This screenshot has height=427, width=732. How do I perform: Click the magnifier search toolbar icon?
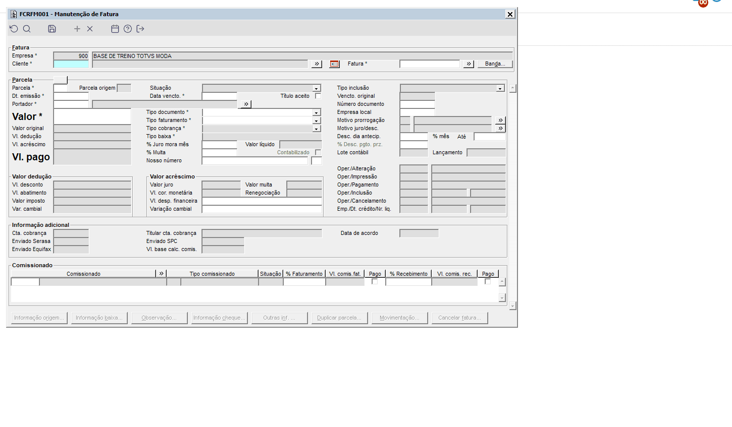pos(27,29)
